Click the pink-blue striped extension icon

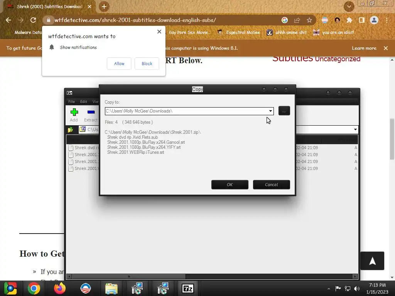[x=325, y=20]
